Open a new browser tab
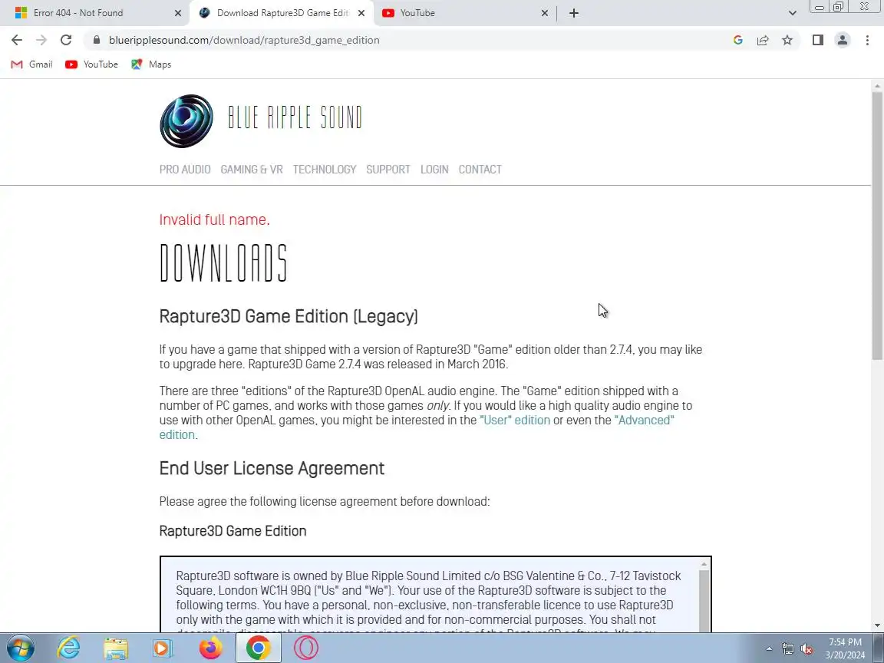The width and height of the screenshot is (884, 663). [574, 13]
